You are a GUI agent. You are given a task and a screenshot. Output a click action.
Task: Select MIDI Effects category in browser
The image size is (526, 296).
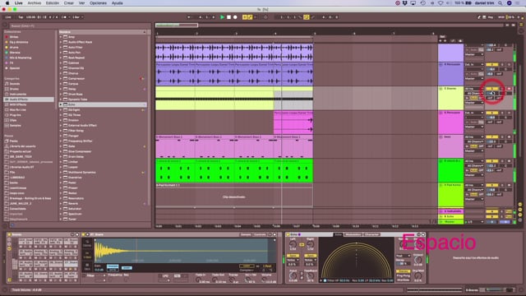click(18, 104)
